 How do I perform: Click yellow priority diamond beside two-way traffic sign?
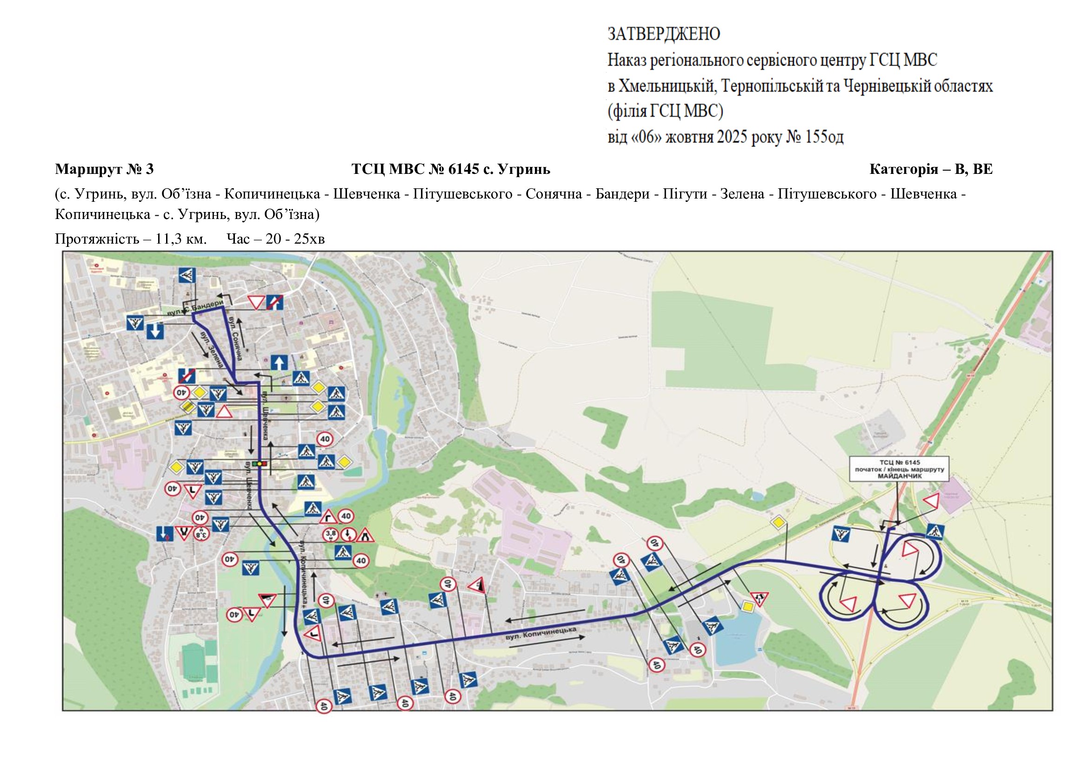pos(748,606)
